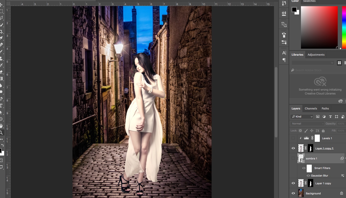Open the 3D panel icon

pos(284,13)
